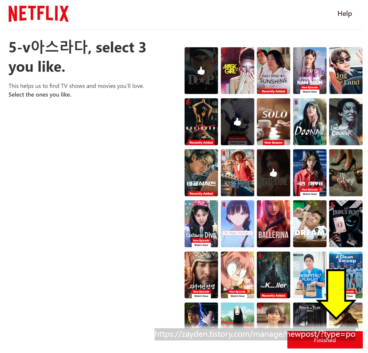The image size is (368, 353).
Task: Select the Dream poster
Action: (310, 224)
